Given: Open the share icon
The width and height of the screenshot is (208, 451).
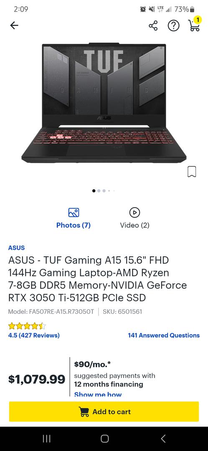Looking at the screenshot, I should pyautogui.click(x=153, y=26).
